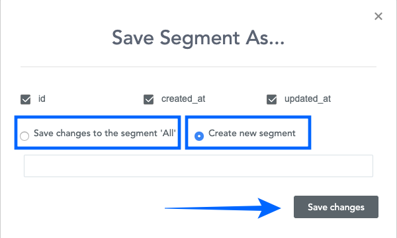Click the checkmark icon beside created_at
The height and width of the screenshot is (238, 397).
point(149,99)
